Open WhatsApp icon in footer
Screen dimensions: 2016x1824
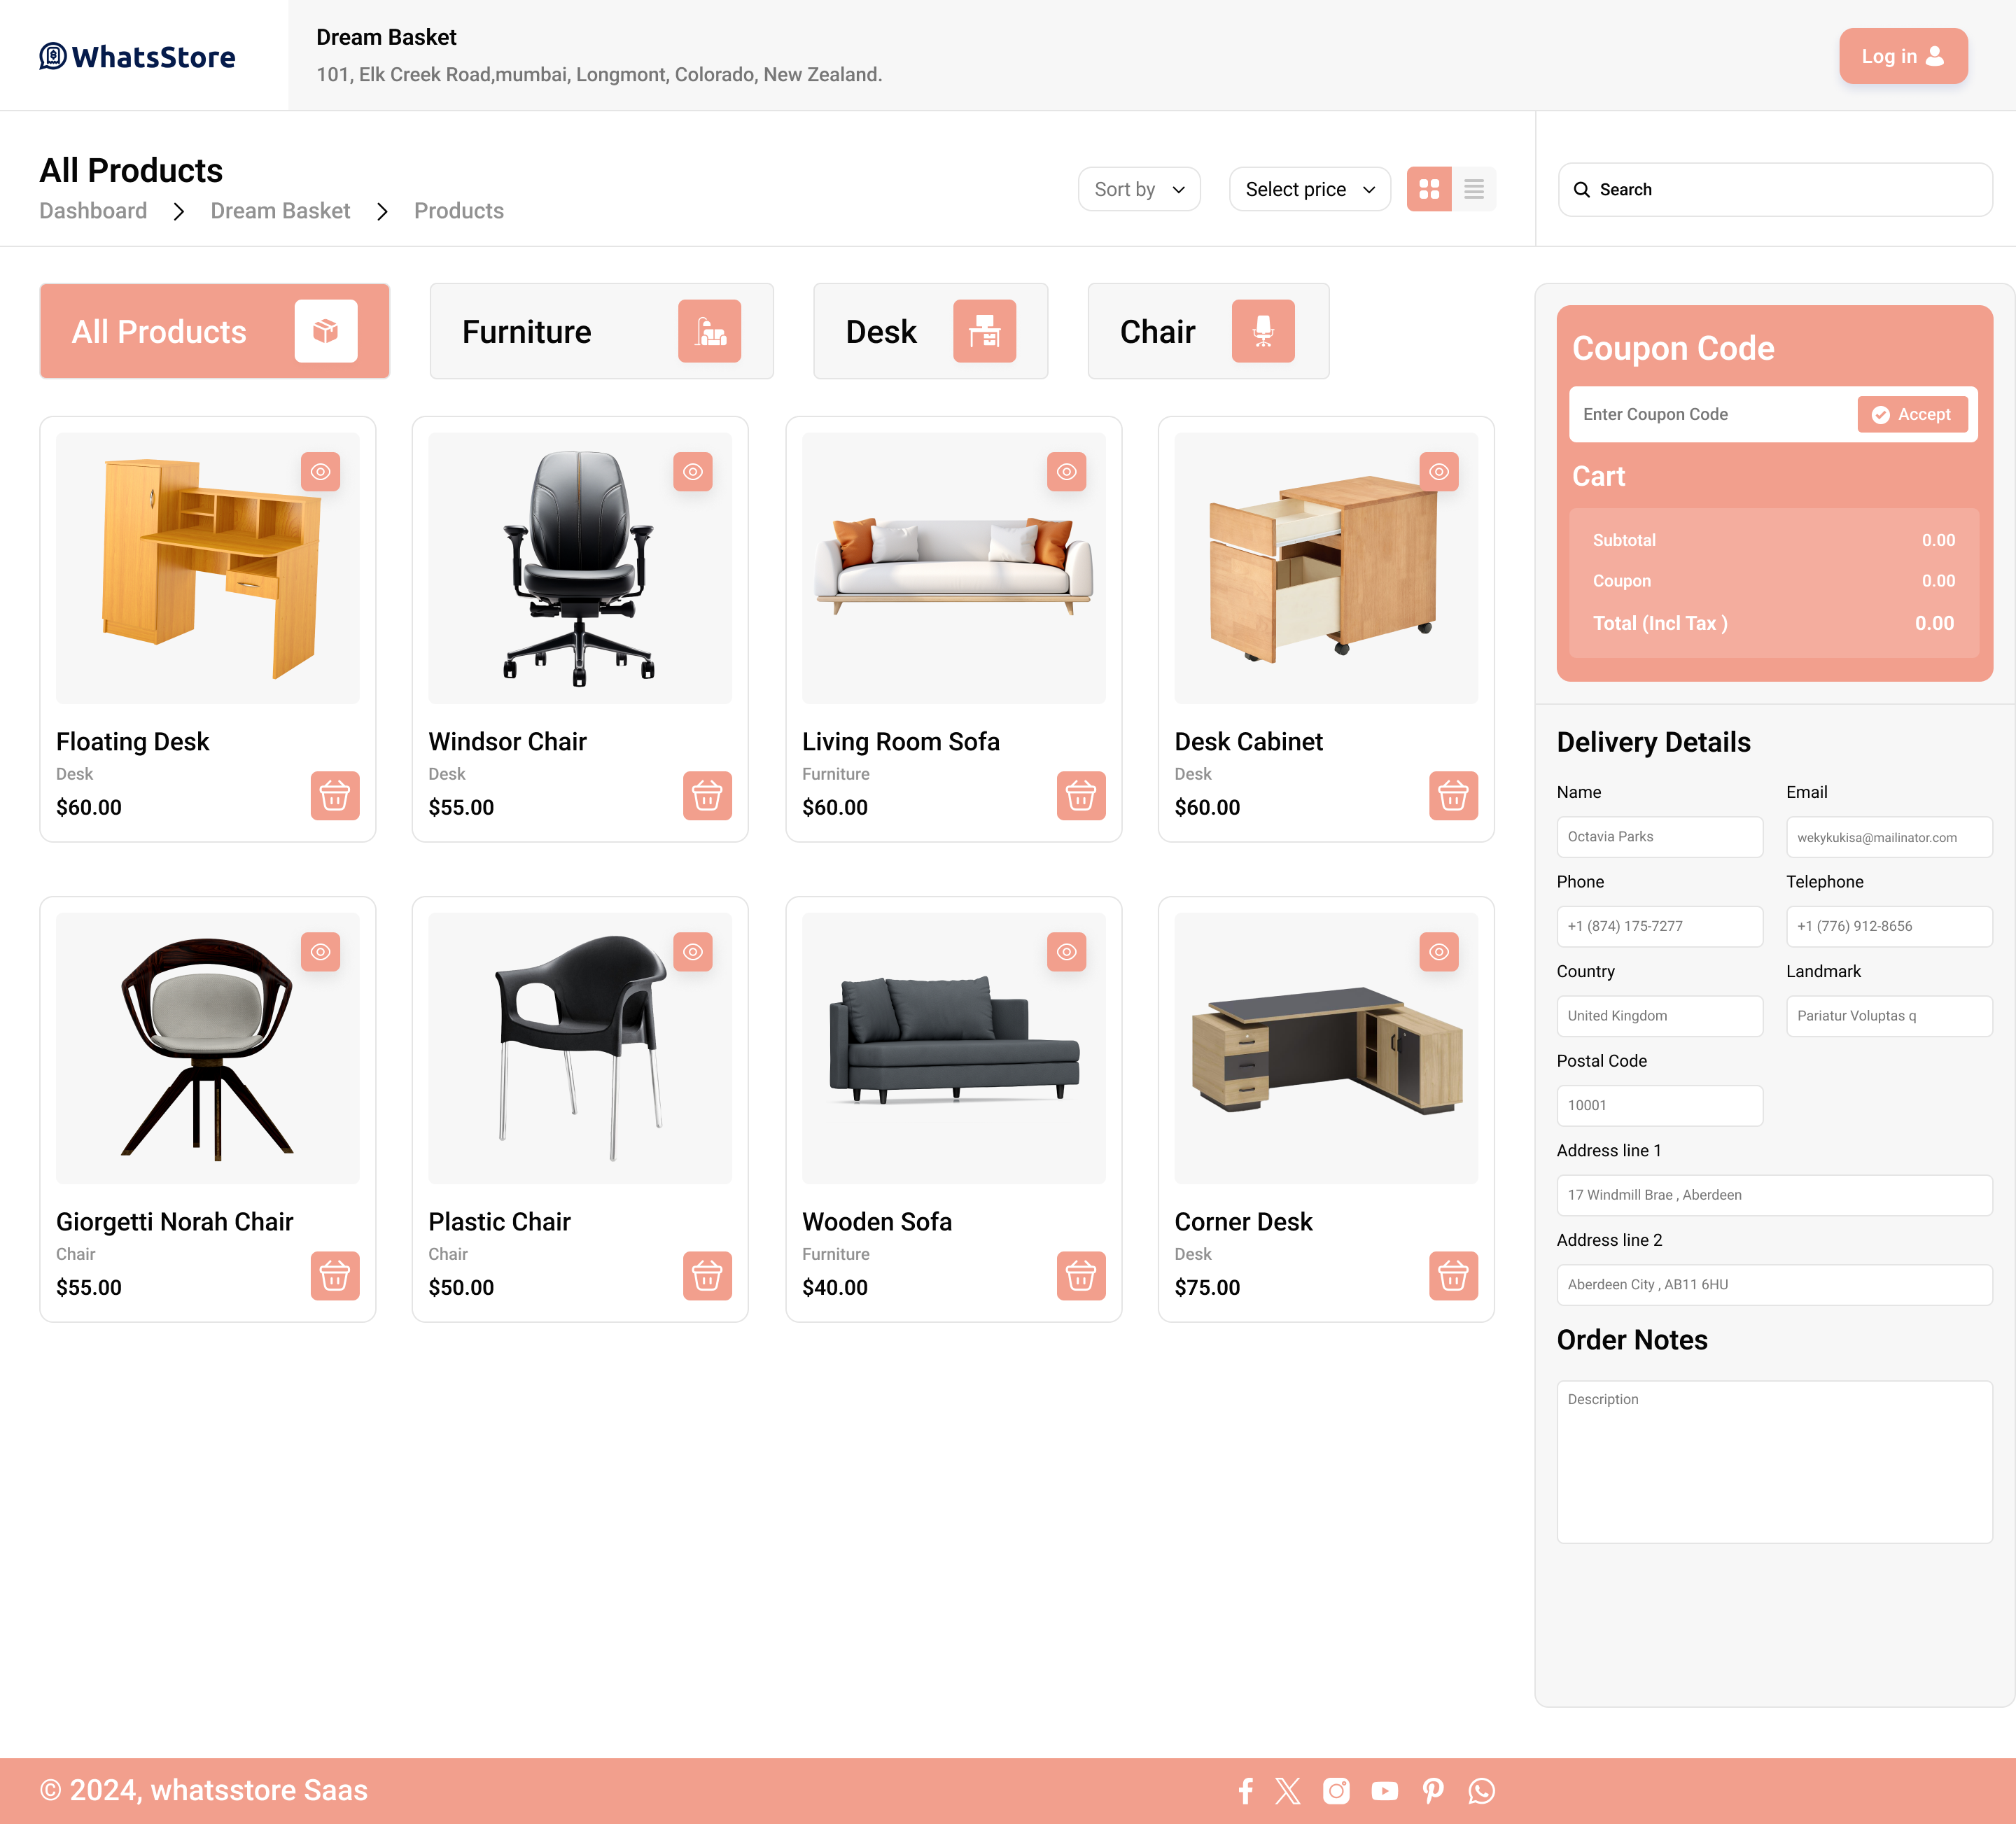point(1481,1790)
